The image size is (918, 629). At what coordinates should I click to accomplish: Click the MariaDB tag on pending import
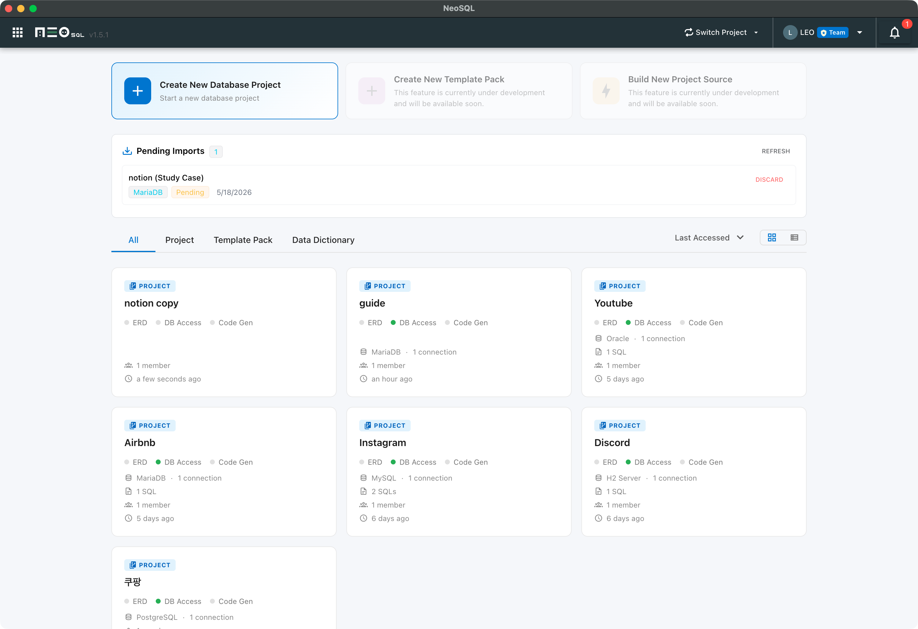point(148,192)
